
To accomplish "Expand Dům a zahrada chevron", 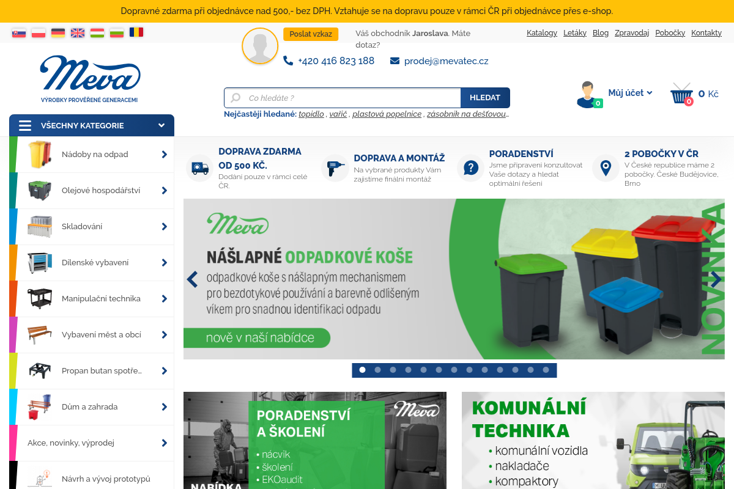I will coord(164,407).
